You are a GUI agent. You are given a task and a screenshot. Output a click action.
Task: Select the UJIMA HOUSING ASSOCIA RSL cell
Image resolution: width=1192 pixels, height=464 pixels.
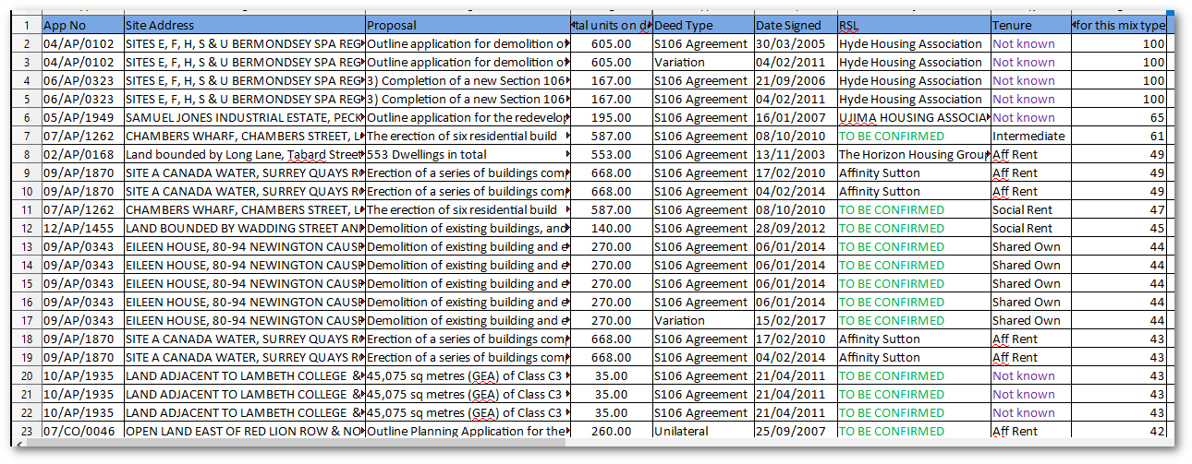pos(913,118)
